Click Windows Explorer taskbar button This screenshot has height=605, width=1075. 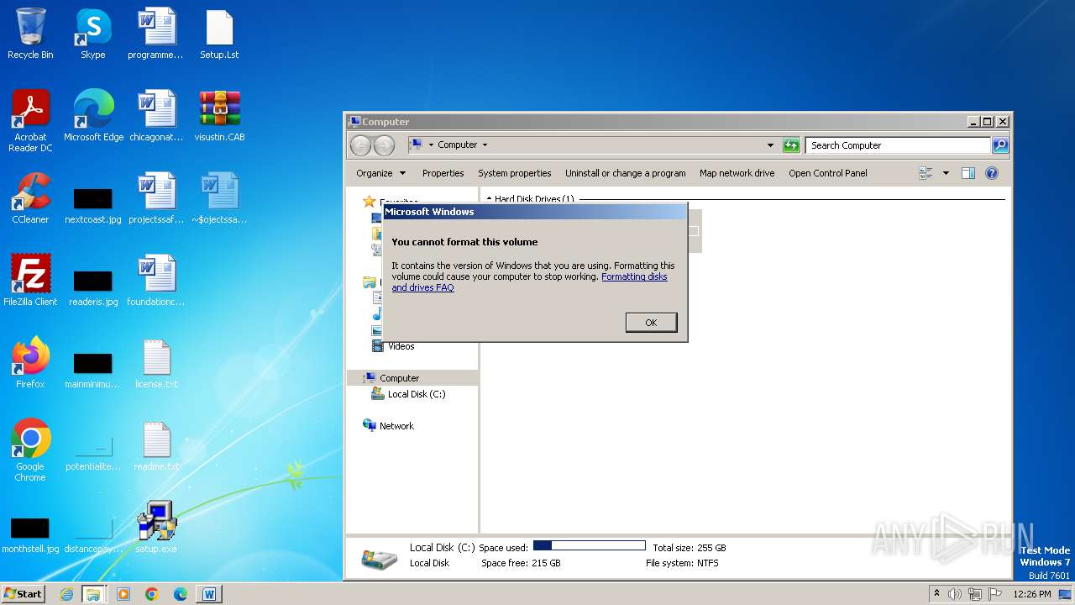(93, 594)
